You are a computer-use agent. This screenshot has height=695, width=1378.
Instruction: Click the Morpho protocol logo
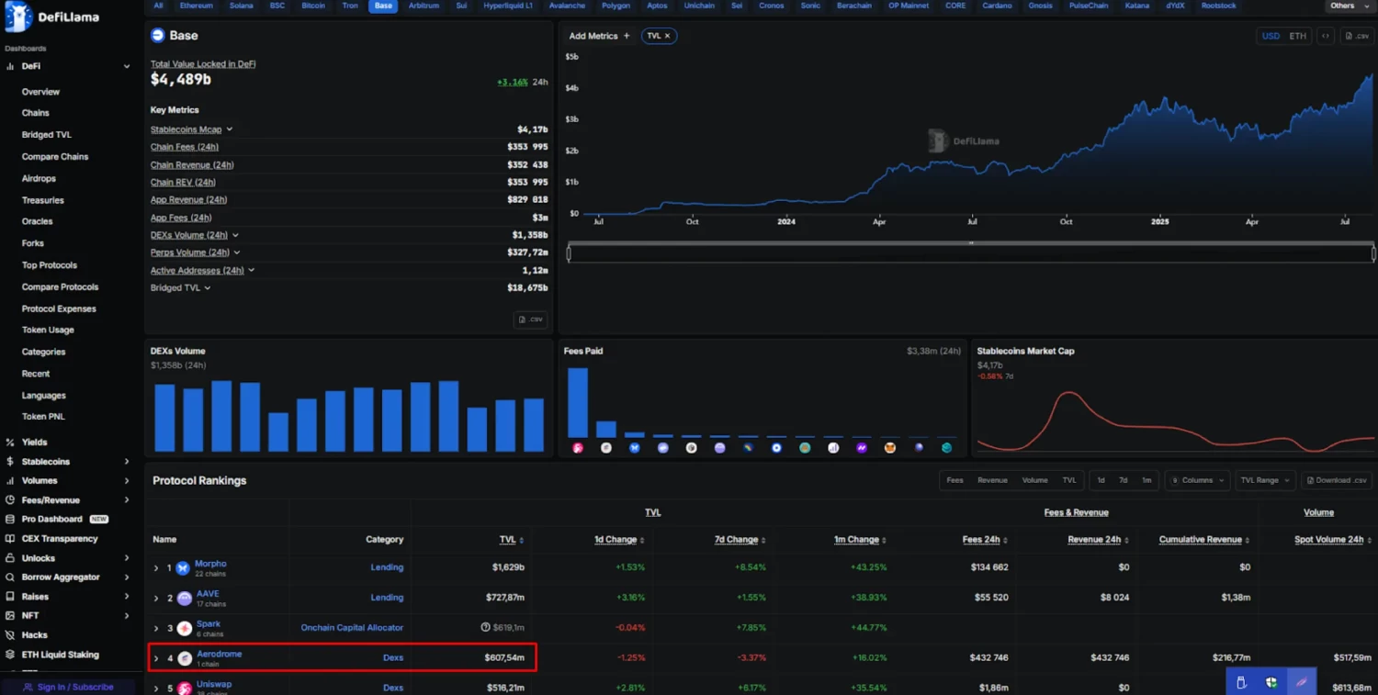183,568
